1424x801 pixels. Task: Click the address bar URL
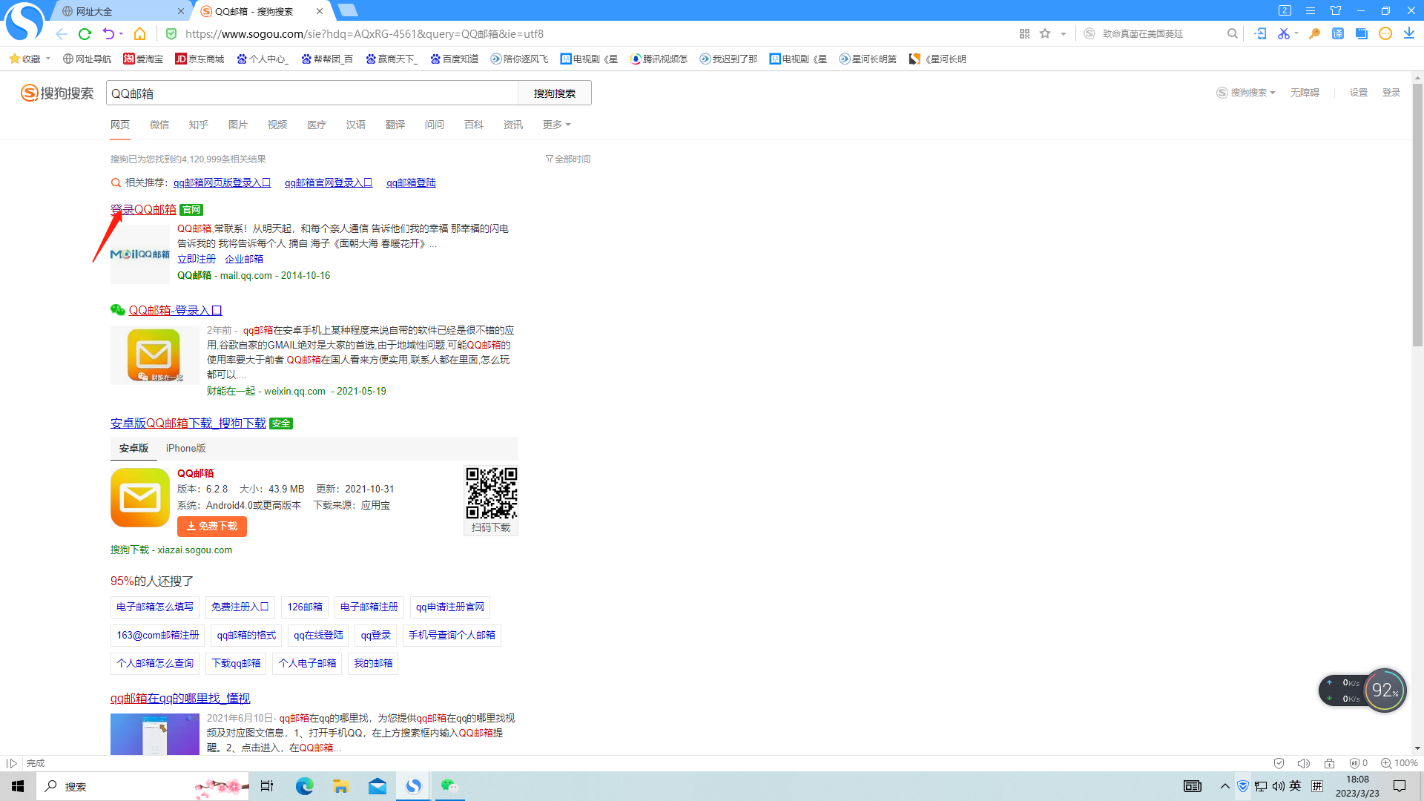tap(364, 33)
